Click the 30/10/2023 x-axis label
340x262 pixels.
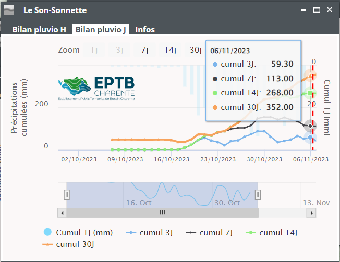pyautogui.click(x=264, y=159)
